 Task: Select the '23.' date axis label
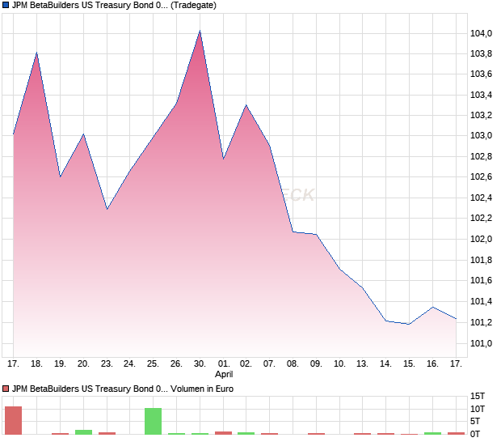(107, 364)
